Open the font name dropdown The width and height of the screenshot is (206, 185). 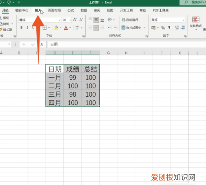(60, 20)
